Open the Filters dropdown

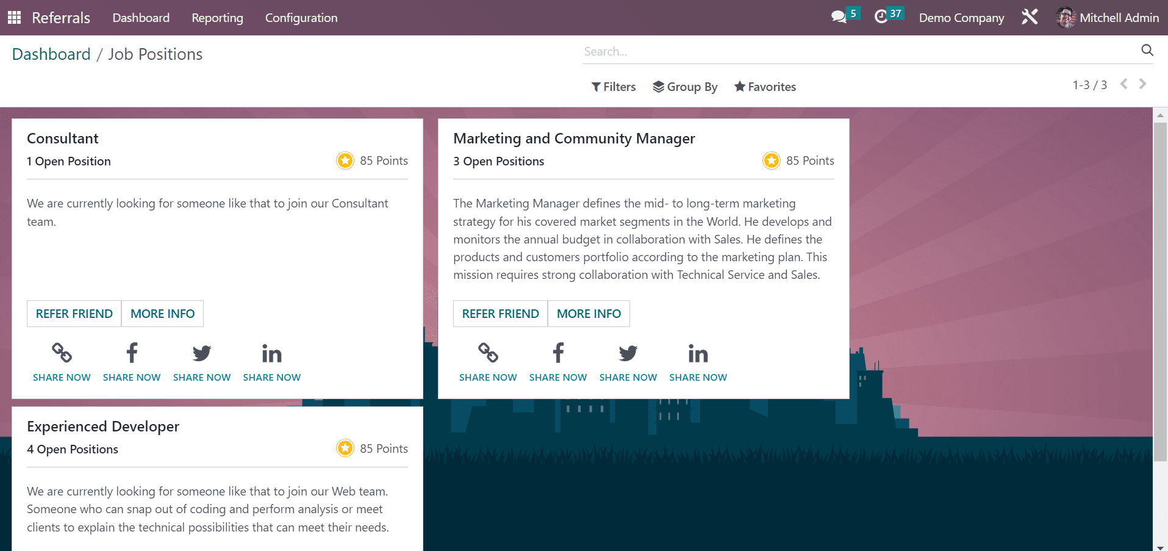coord(614,87)
